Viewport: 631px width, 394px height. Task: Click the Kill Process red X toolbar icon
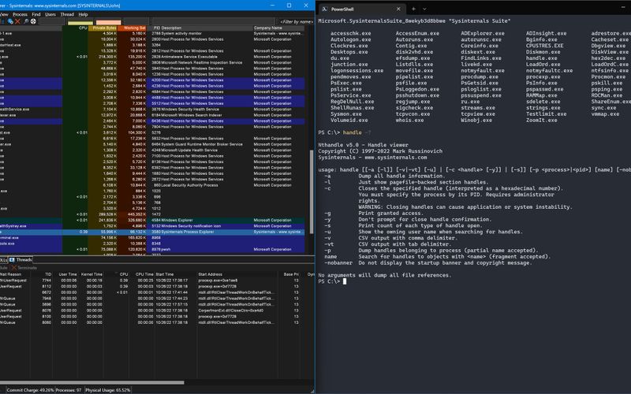click(x=17, y=21)
